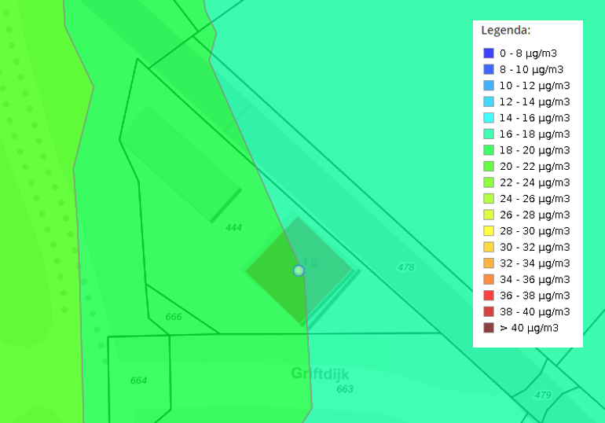Click the '18 - 20 µg/m3' legend label
The image size is (605, 423).
534,150
